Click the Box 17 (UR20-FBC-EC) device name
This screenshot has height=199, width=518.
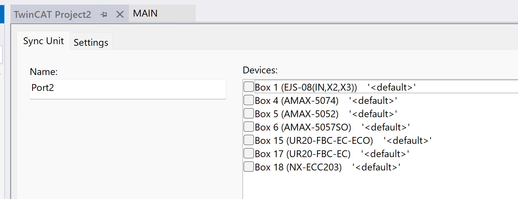(302, 154)
